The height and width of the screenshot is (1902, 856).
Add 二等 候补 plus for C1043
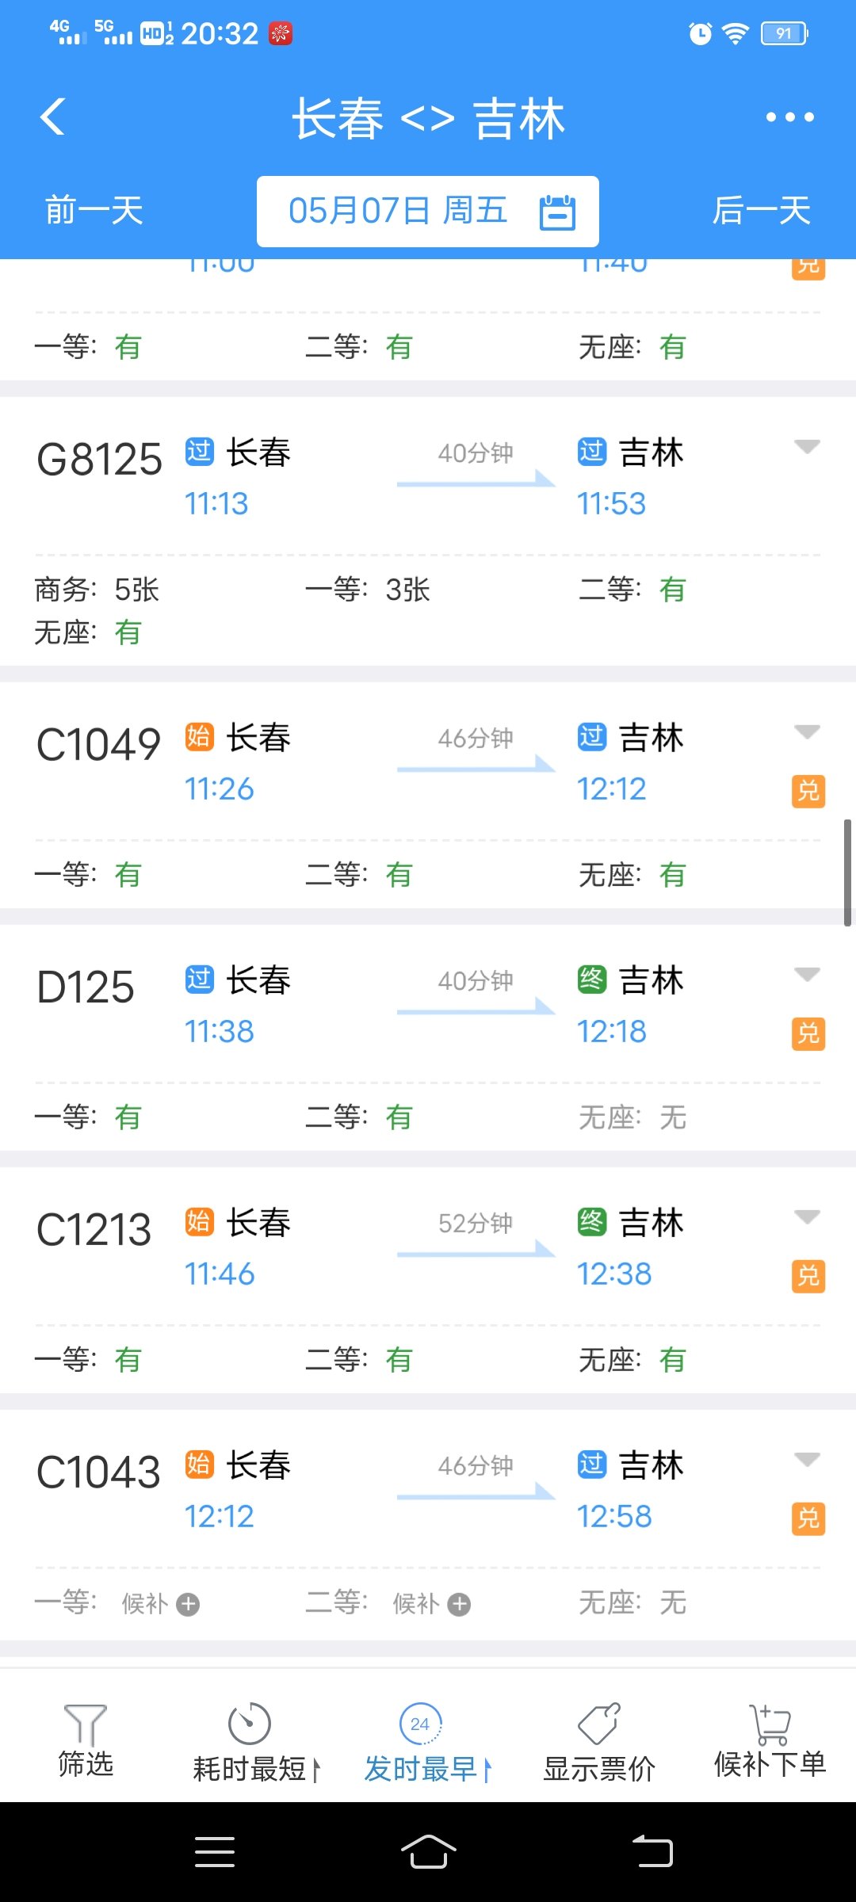click(x=459, y=1604)
